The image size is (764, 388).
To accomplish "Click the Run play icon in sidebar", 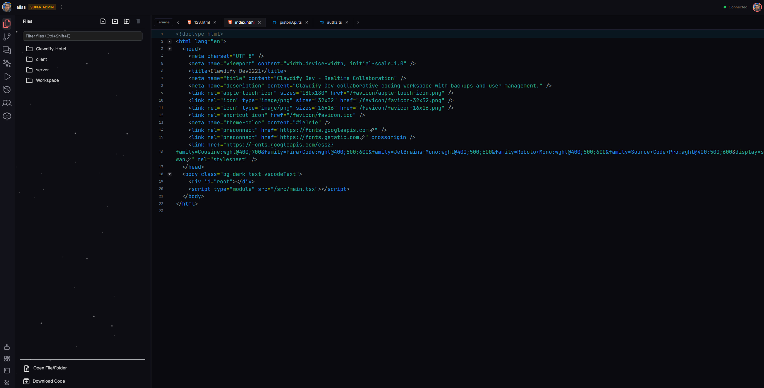I will [7, 77].
